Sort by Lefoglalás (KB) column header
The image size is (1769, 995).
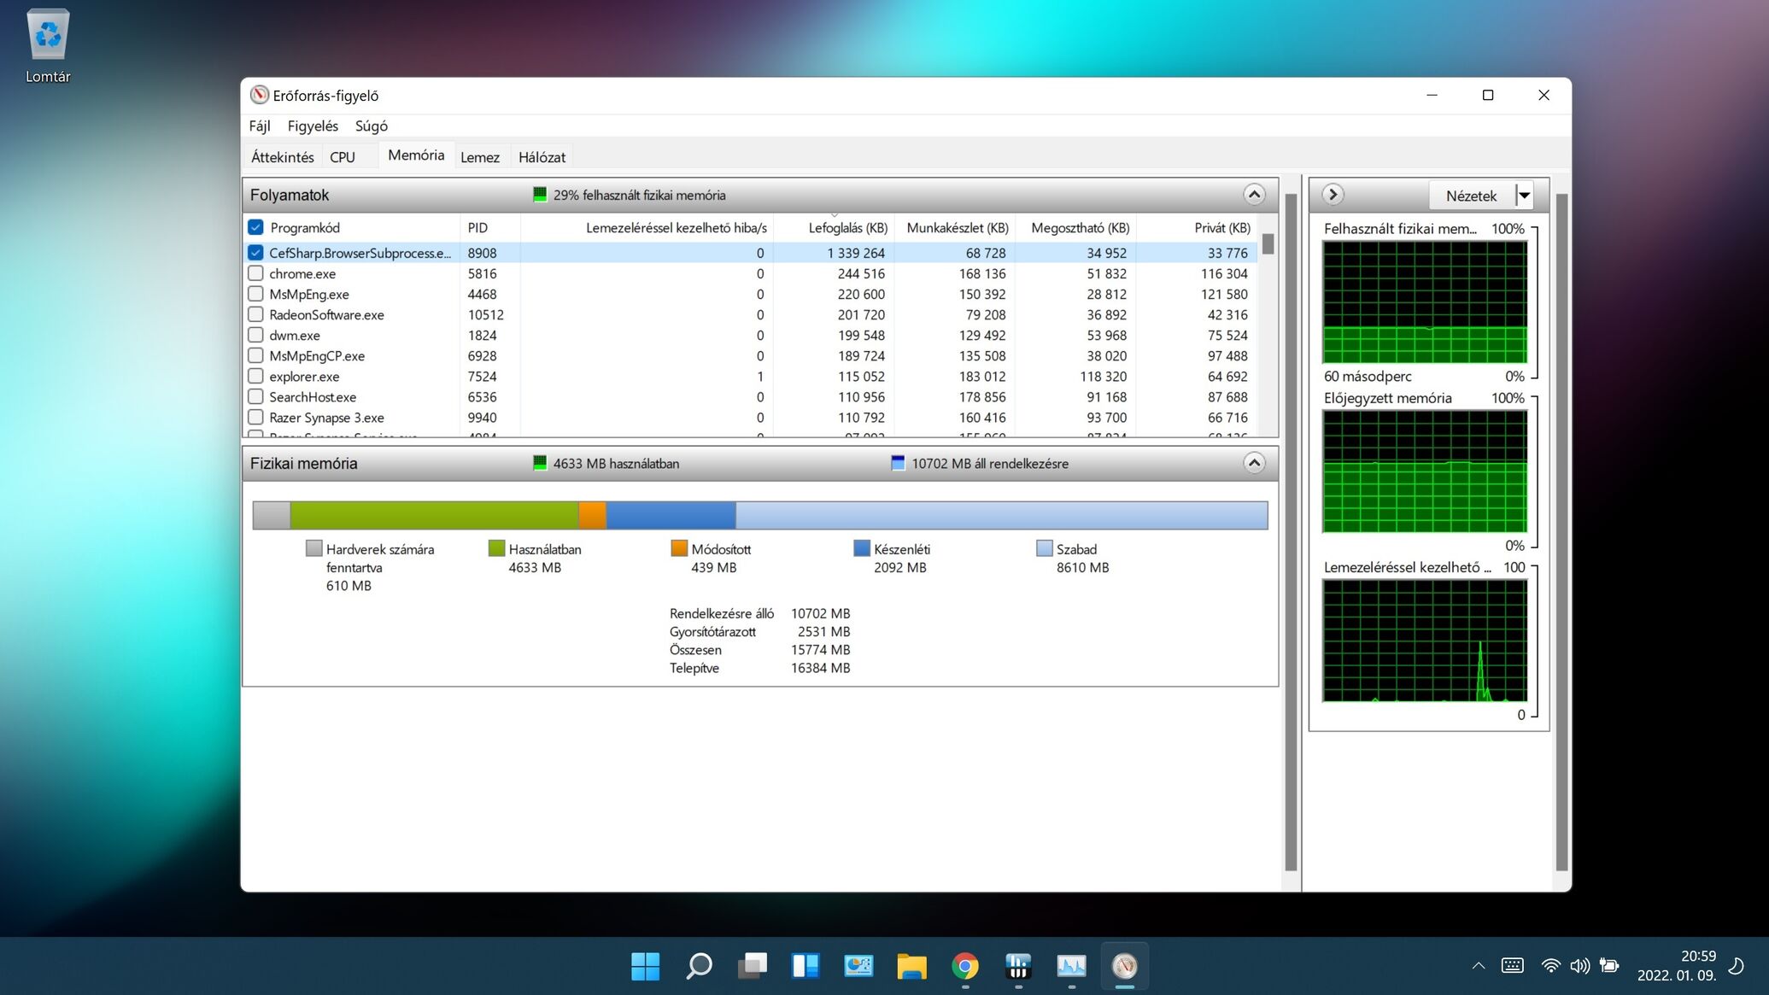[847, 227]
